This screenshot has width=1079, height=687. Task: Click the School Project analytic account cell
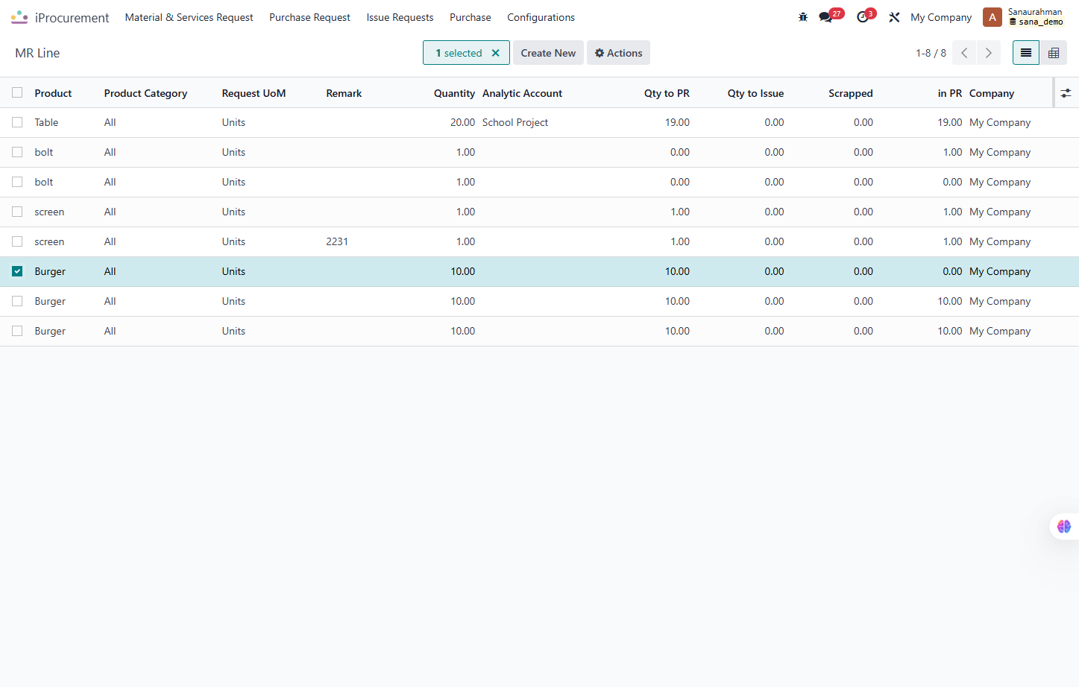point(515,123)
